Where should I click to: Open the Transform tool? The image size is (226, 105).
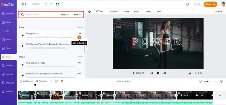click(x=113, y=12)
